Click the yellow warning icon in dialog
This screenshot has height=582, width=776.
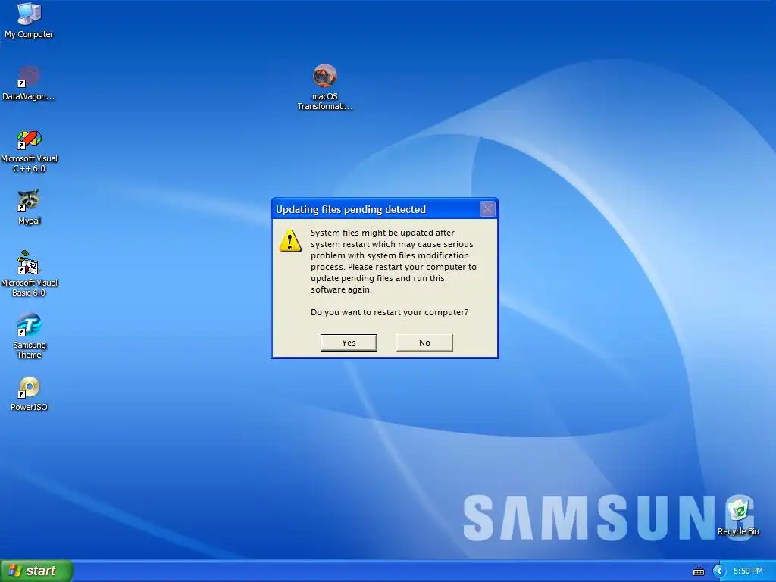pyautogui.click(x=290, y=240)
